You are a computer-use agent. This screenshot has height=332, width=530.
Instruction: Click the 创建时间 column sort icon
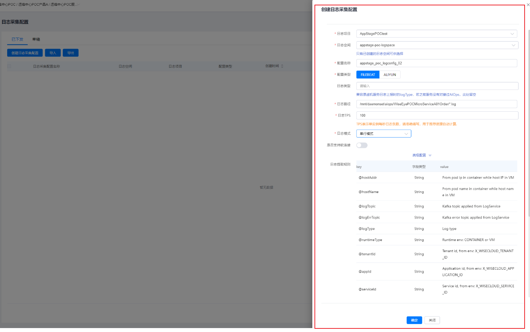pos(282,66)
